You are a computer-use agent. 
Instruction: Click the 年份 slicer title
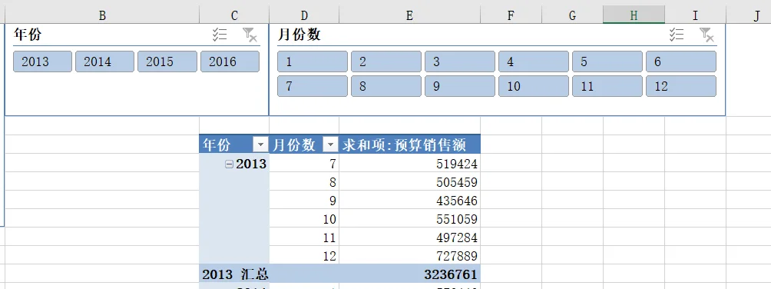[x=28, y=35]
